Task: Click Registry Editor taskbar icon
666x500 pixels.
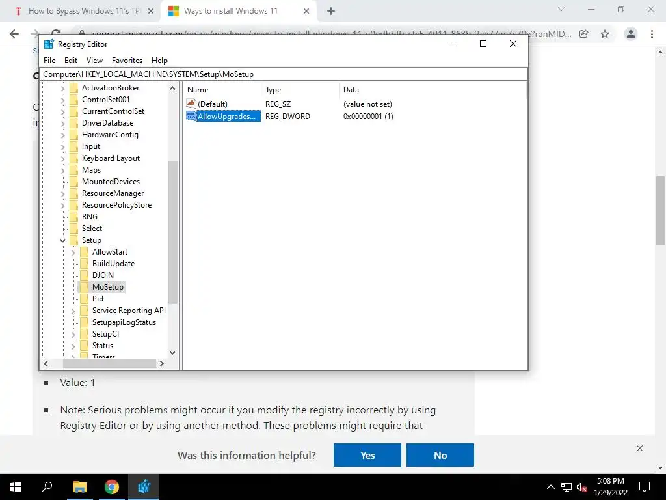Action: click(x=144, y=487)
